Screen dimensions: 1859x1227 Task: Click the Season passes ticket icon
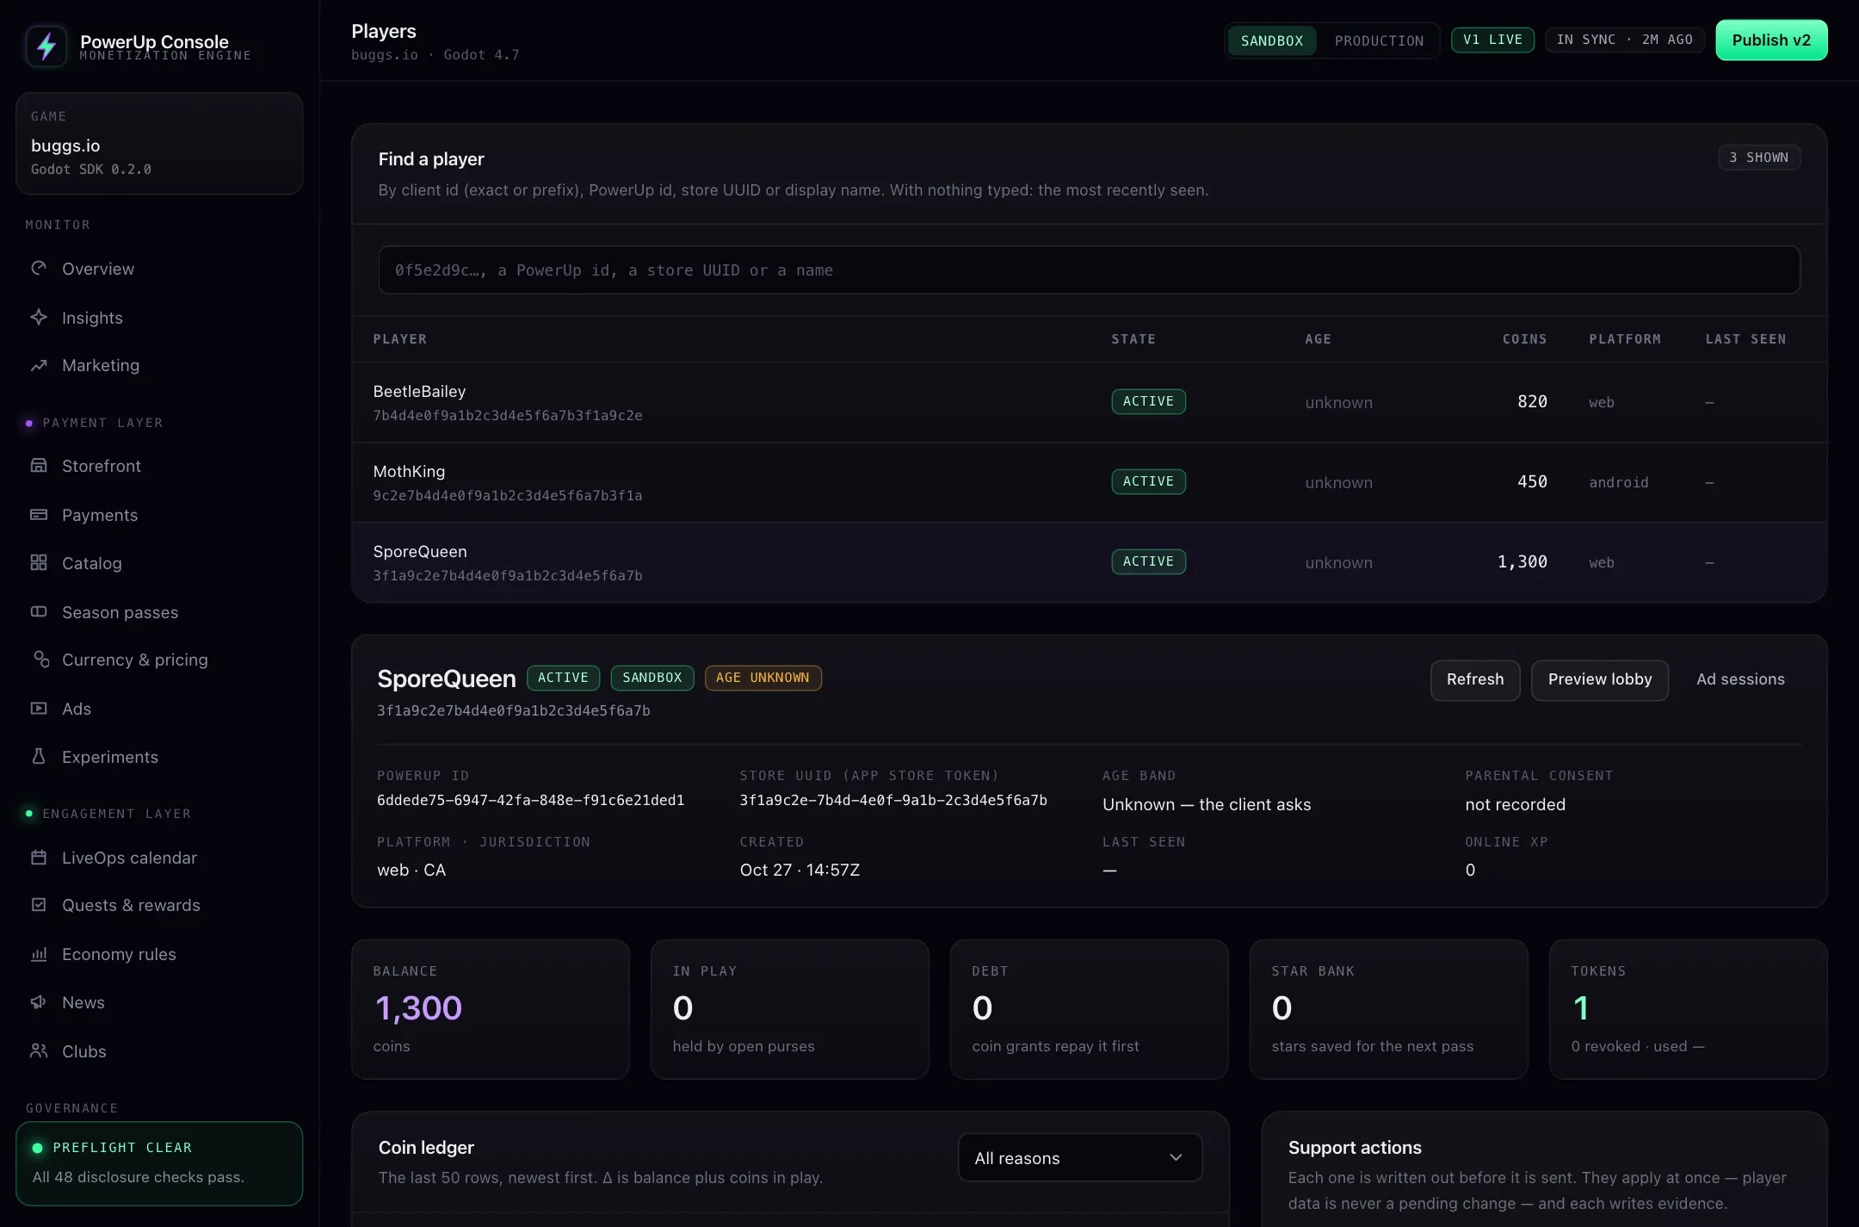[x=39, y=612]
